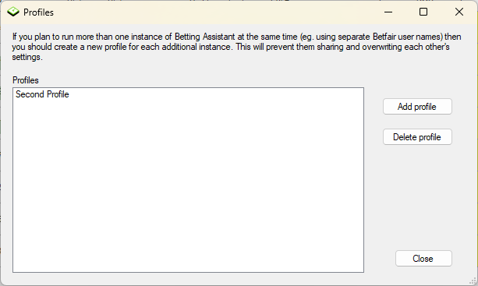
Task: Minimize the Profiles window
Action: click(388, 12)
